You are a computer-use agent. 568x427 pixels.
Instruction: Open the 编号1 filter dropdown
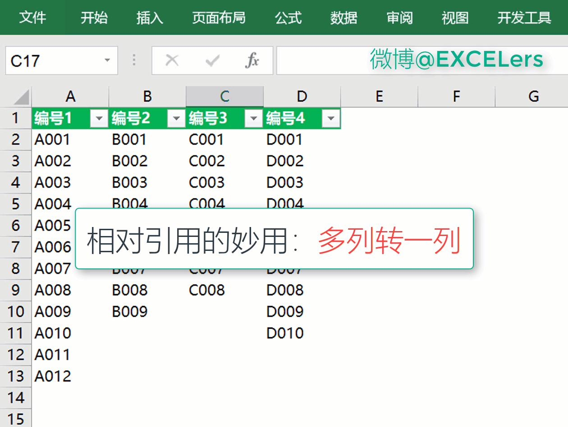[x=99, y=119]
